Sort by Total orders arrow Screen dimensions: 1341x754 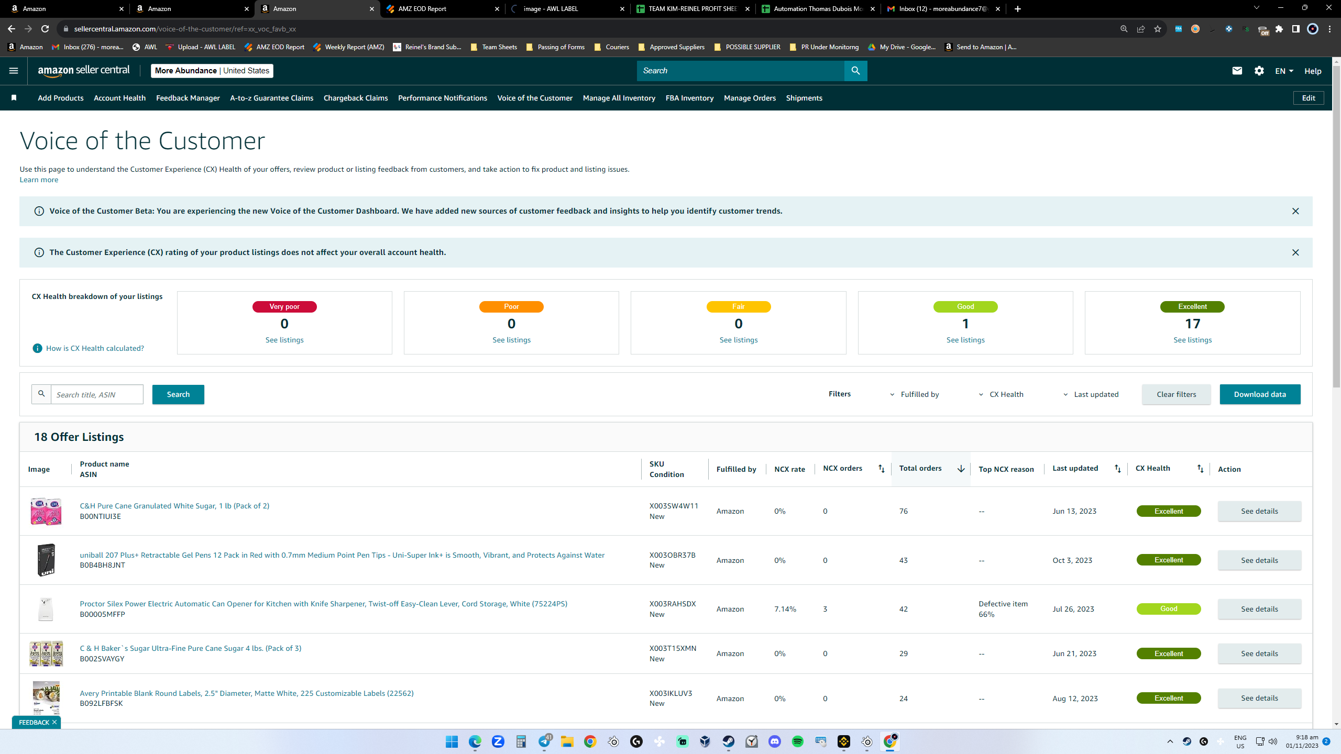click(961, 469)
